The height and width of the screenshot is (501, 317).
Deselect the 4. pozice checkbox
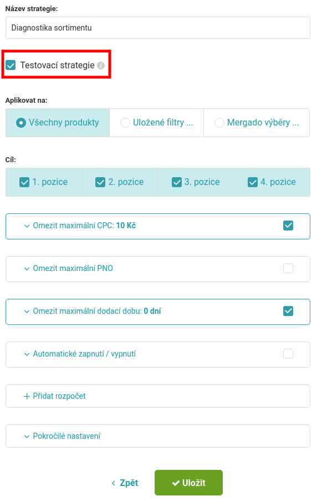click(x=253, y=182)
